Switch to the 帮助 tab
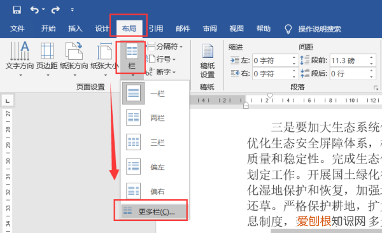Image resolution: width=382 pixels, height=233 pixels. (x=264, y=29)
